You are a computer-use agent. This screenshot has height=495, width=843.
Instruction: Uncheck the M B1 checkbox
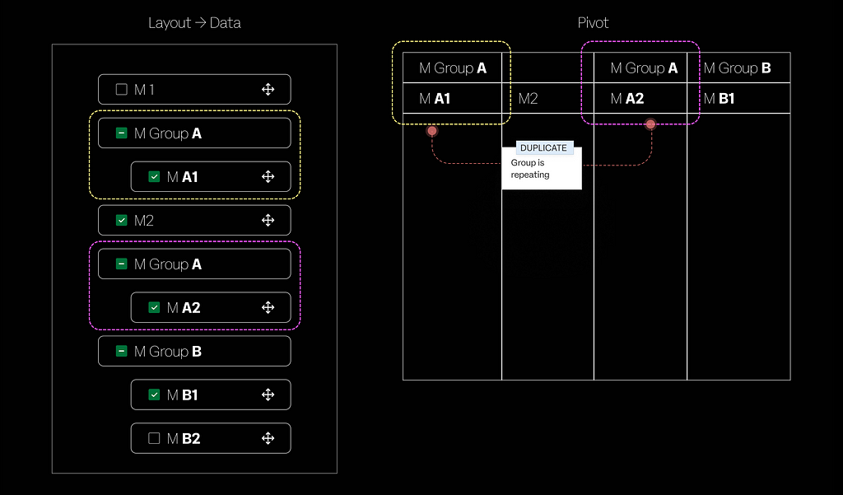tap(154, 395)
